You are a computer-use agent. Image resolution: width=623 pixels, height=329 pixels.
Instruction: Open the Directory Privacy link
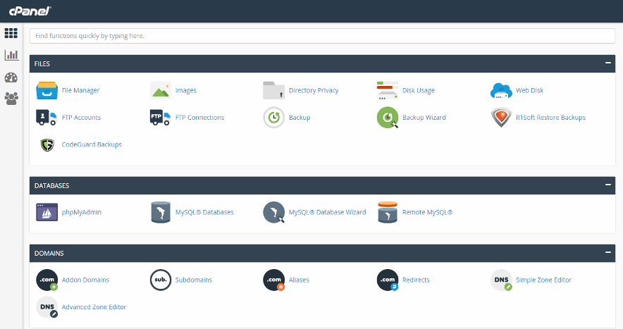click(x=314, y=90)
